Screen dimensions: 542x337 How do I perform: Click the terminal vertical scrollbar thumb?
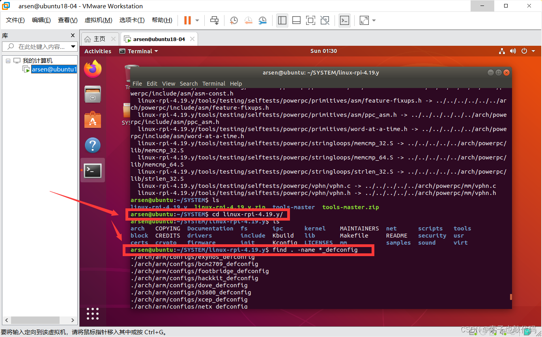tap(511, 297)
